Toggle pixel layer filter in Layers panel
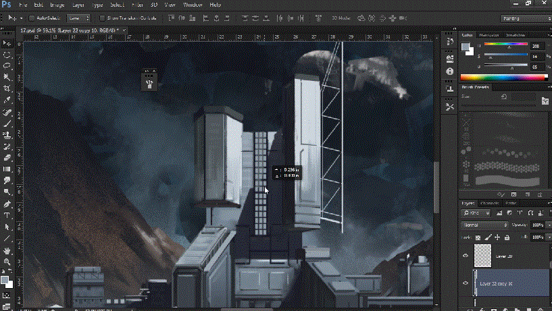 (499, 213)
